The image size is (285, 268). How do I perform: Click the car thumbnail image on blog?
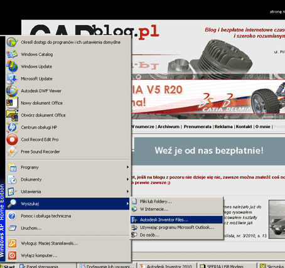click(277, 219)
